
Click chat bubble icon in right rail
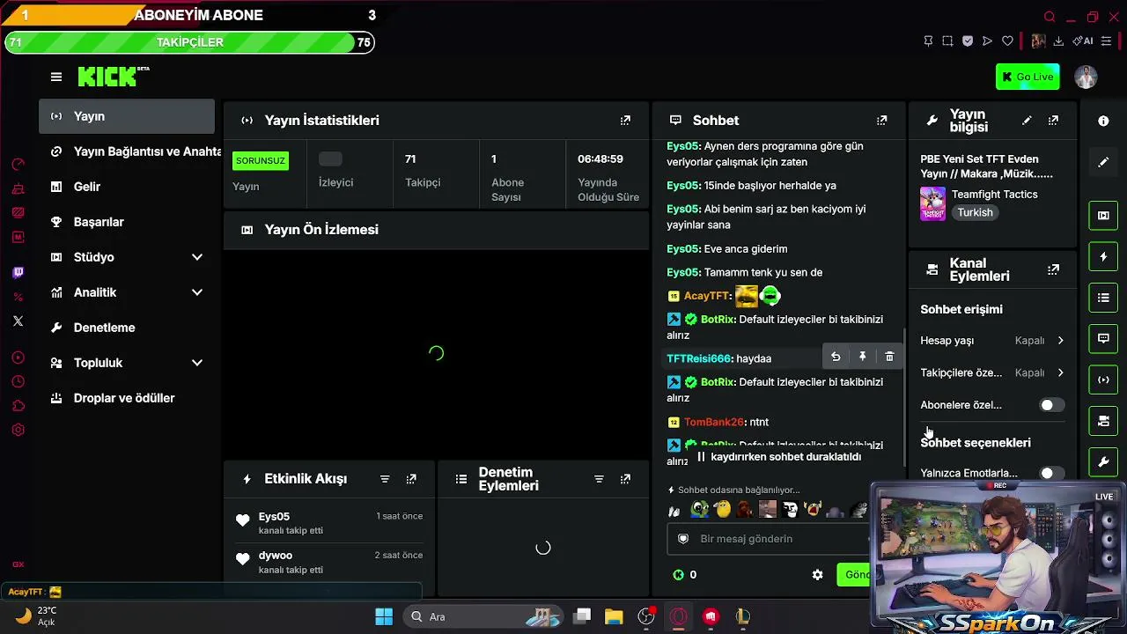click(1103, 338)
